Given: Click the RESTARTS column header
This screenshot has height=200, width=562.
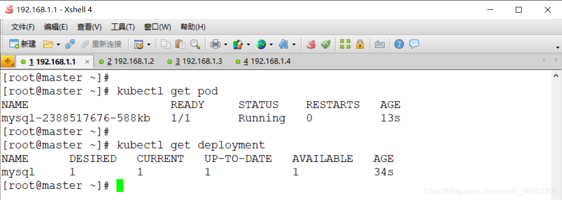Looking at the screenshot, I should tap(333, 104).
